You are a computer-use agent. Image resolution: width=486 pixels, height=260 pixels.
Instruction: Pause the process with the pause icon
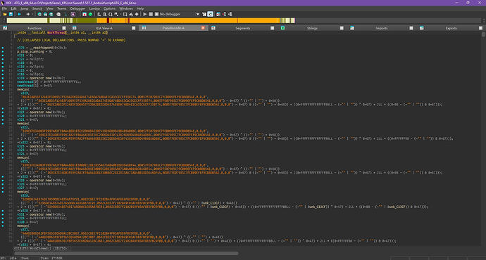(151, 14)
